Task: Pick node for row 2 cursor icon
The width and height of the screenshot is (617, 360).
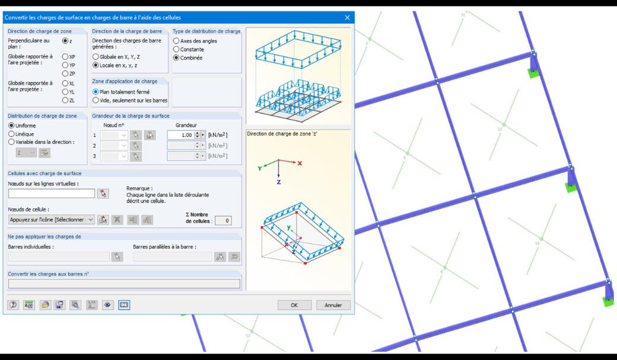Action: tap(136, 146)
